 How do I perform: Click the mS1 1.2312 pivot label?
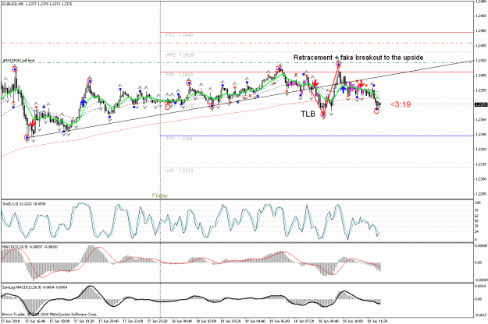click(180, 171)
